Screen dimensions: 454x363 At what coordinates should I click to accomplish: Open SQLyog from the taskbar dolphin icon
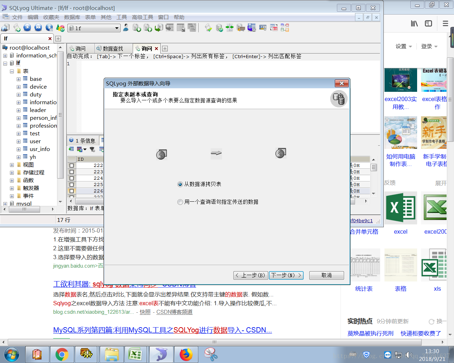tap(161, 354)
